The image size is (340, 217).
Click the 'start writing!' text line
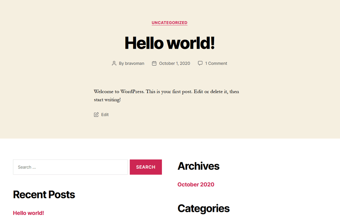click(x=107, y=100)
